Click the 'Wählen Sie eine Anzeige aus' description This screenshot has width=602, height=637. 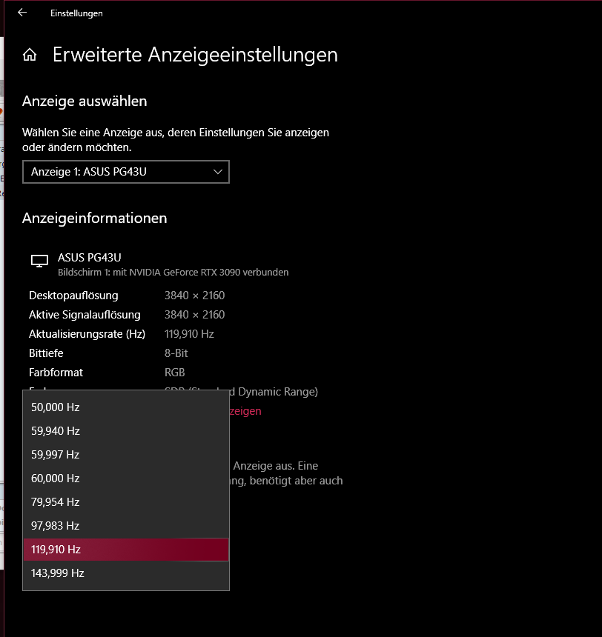coord(176,140)
